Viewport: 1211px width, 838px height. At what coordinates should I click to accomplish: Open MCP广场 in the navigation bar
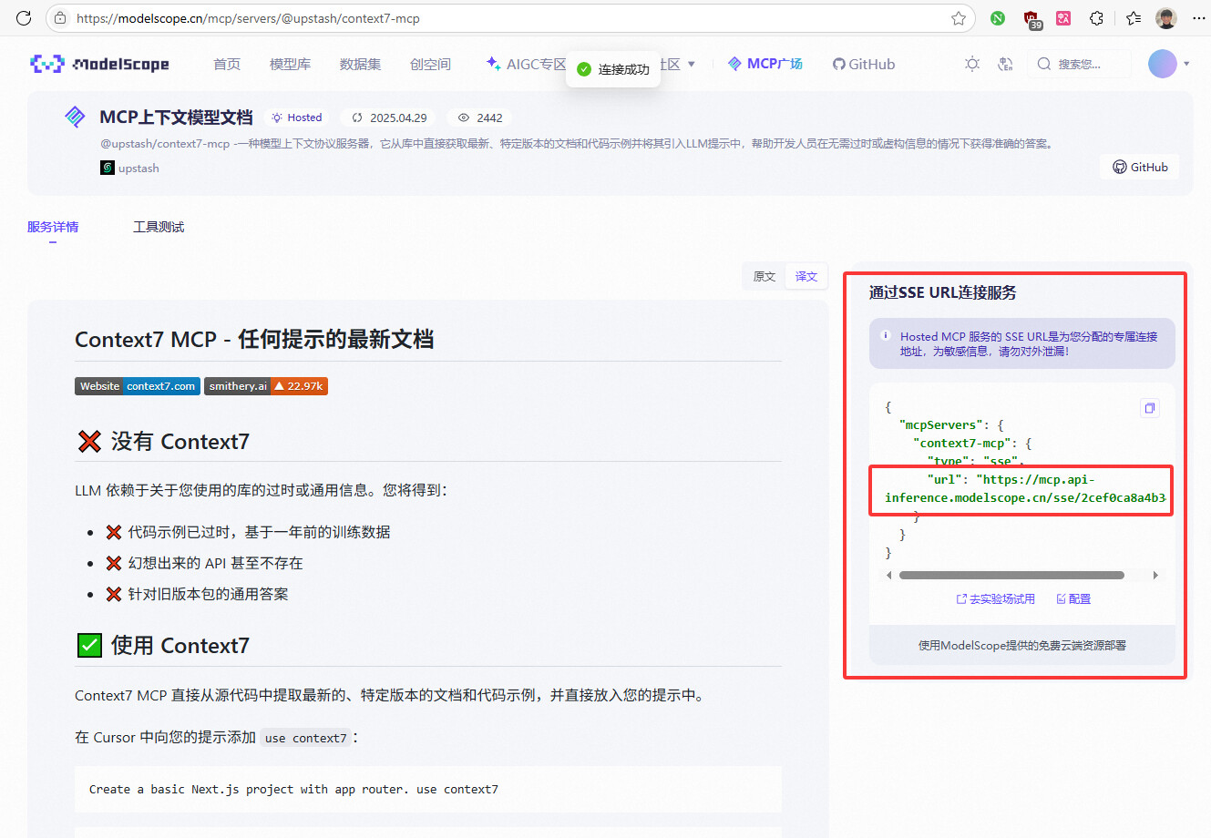tap(765, 64)
